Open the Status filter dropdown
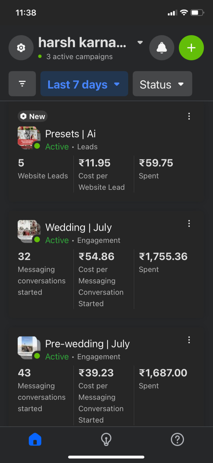213x463 pixels. pos(162,84)
